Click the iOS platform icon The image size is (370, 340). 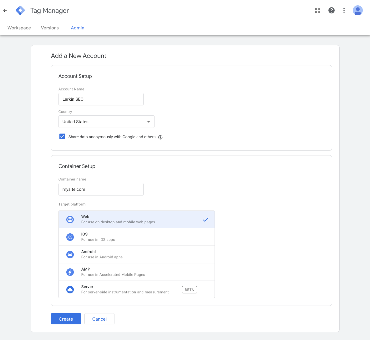pos(70,237)
